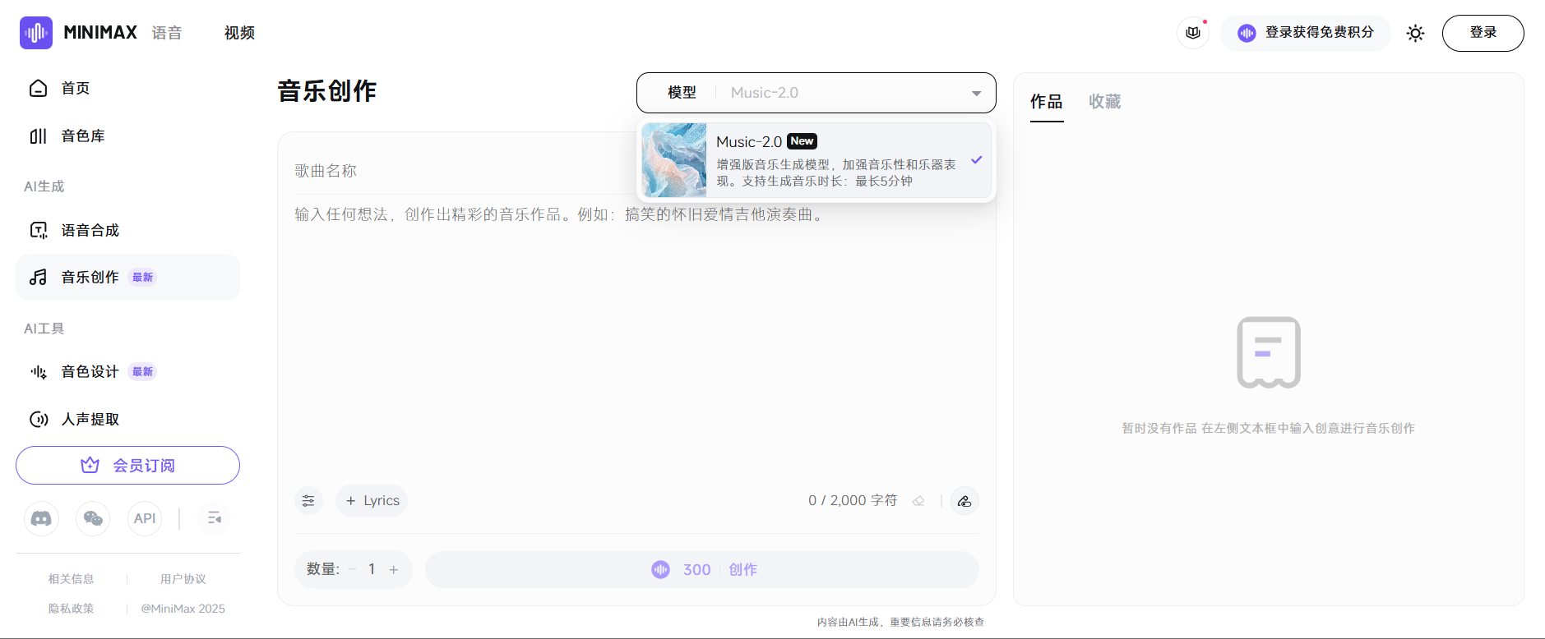Click the upload cloud icon
Screen dimensions: 1545x639
964,501
